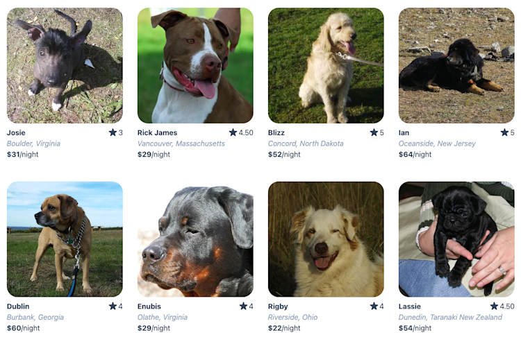Click Dublin's star rating icon
This screenshot has width=521, height=337.
[x=113, y=306]
